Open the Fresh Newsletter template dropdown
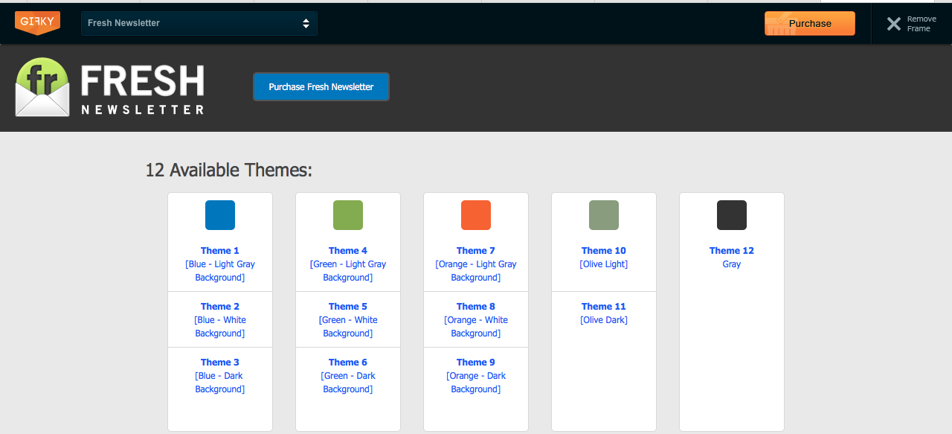Screen dimensions: 952x434 point(199,23)
